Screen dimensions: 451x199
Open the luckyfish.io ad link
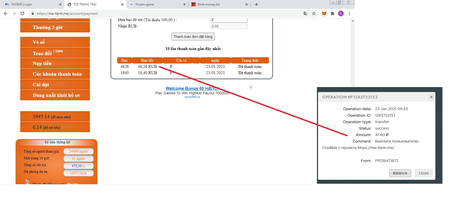click(192, 97)
